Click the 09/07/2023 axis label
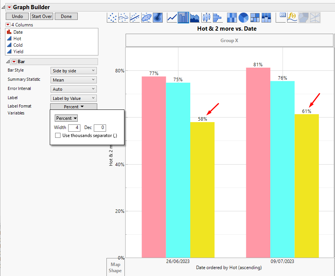This screenshot has height=276, width=335. [282, 261]
